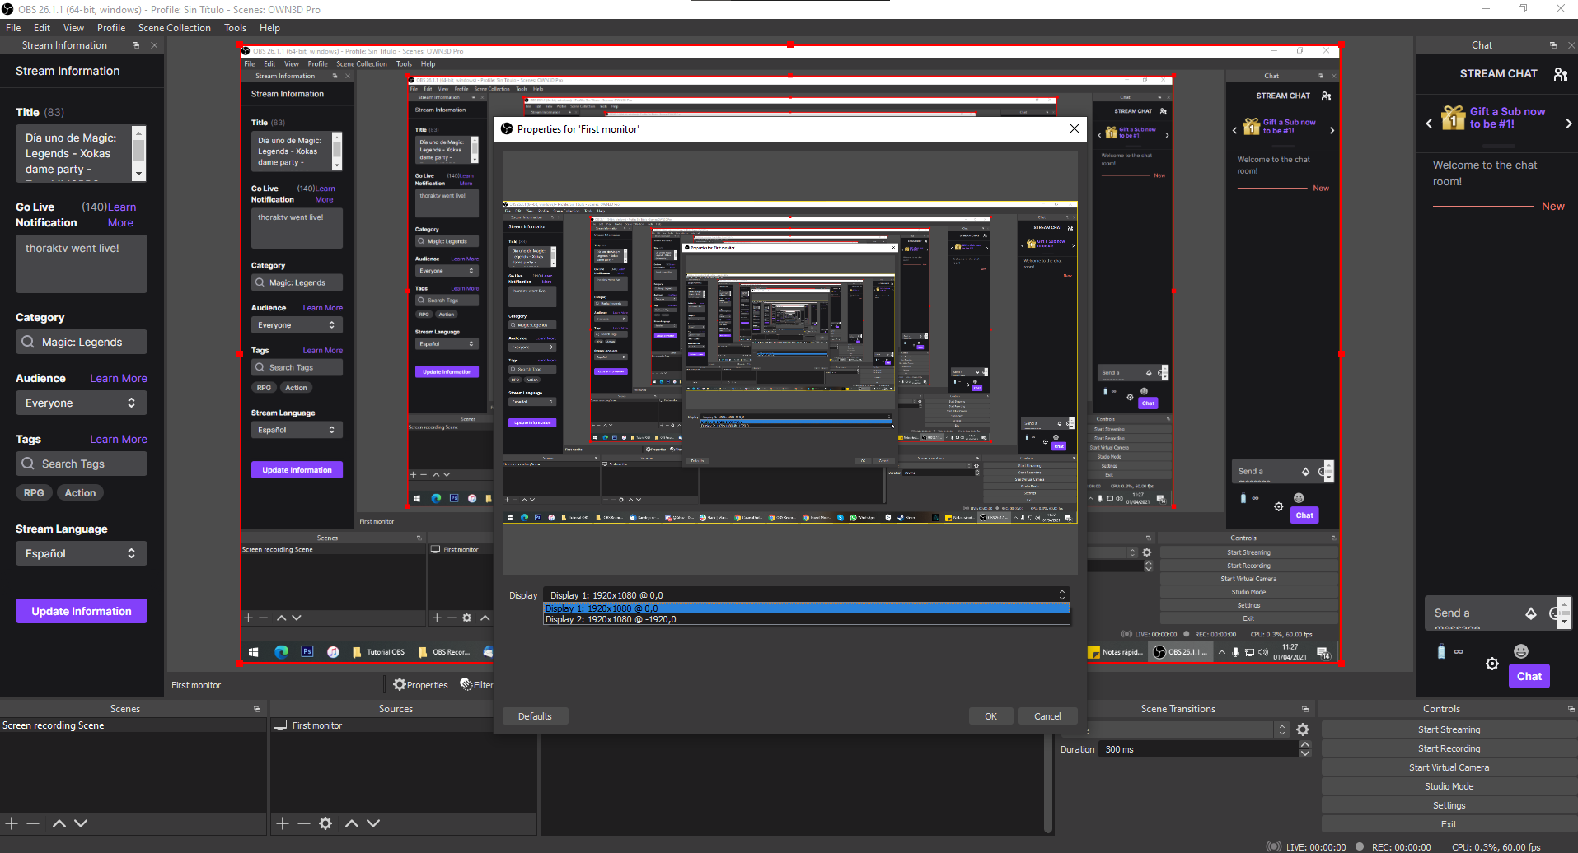Expand the Stream Language dropdown showing Español
Image resolution: width=1578 pixels, height=853 pixels.
point(81,553)
